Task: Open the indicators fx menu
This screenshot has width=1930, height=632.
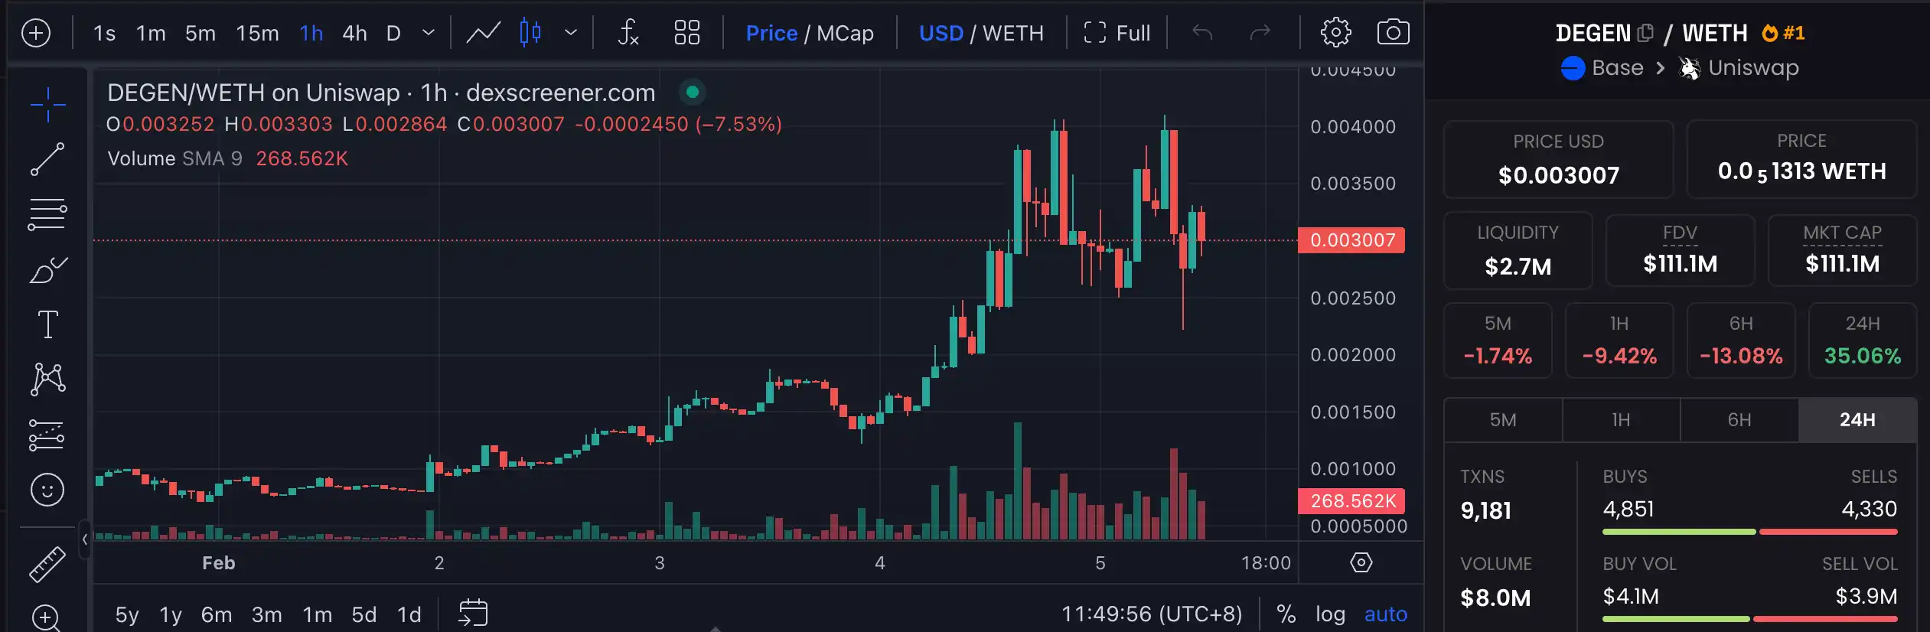Action: (628, 33)
